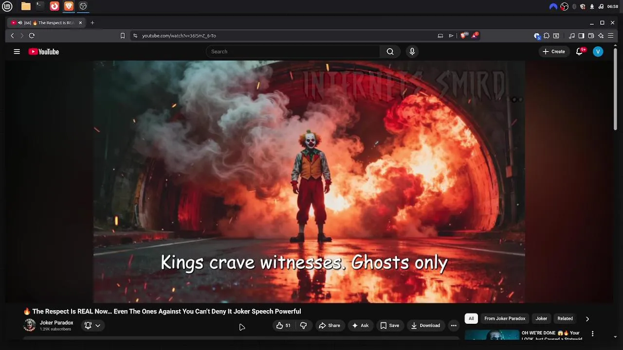Select the All filter chip
The height and width of the screenshot is (350, 623).
[471, 319]
